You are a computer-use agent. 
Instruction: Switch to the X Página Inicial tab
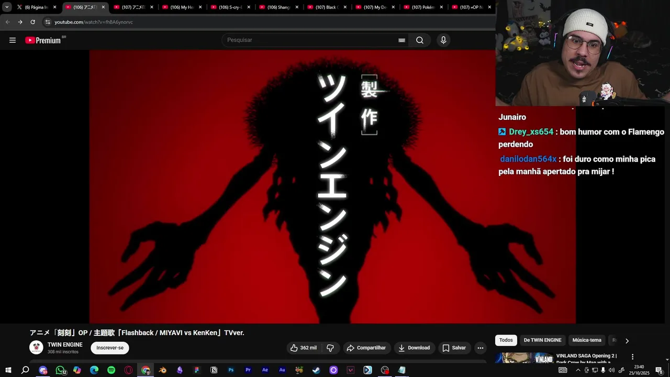click(37, 7)
